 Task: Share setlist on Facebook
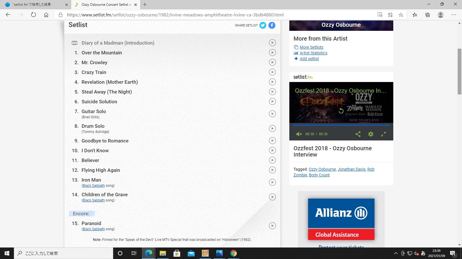point(272,25)
